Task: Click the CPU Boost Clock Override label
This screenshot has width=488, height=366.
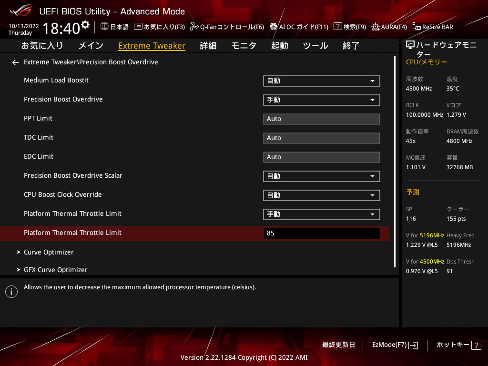Action: click(x=63, y=194)
